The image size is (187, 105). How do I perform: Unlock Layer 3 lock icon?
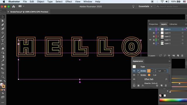click(x=154, y=40)
